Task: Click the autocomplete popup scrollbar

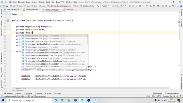Action: coord(88,39)
